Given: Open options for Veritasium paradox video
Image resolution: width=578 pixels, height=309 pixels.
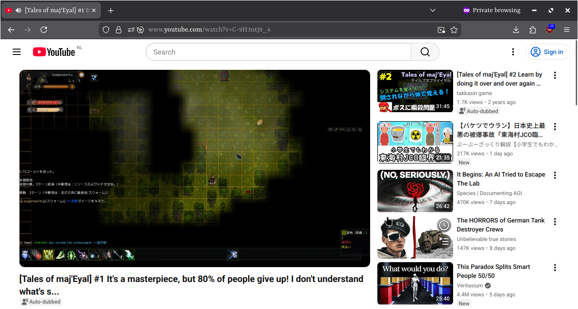Looking at the screenshot, I should point(555,268).
